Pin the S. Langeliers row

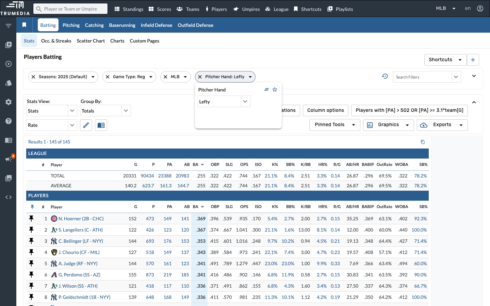tap(31, 230)
